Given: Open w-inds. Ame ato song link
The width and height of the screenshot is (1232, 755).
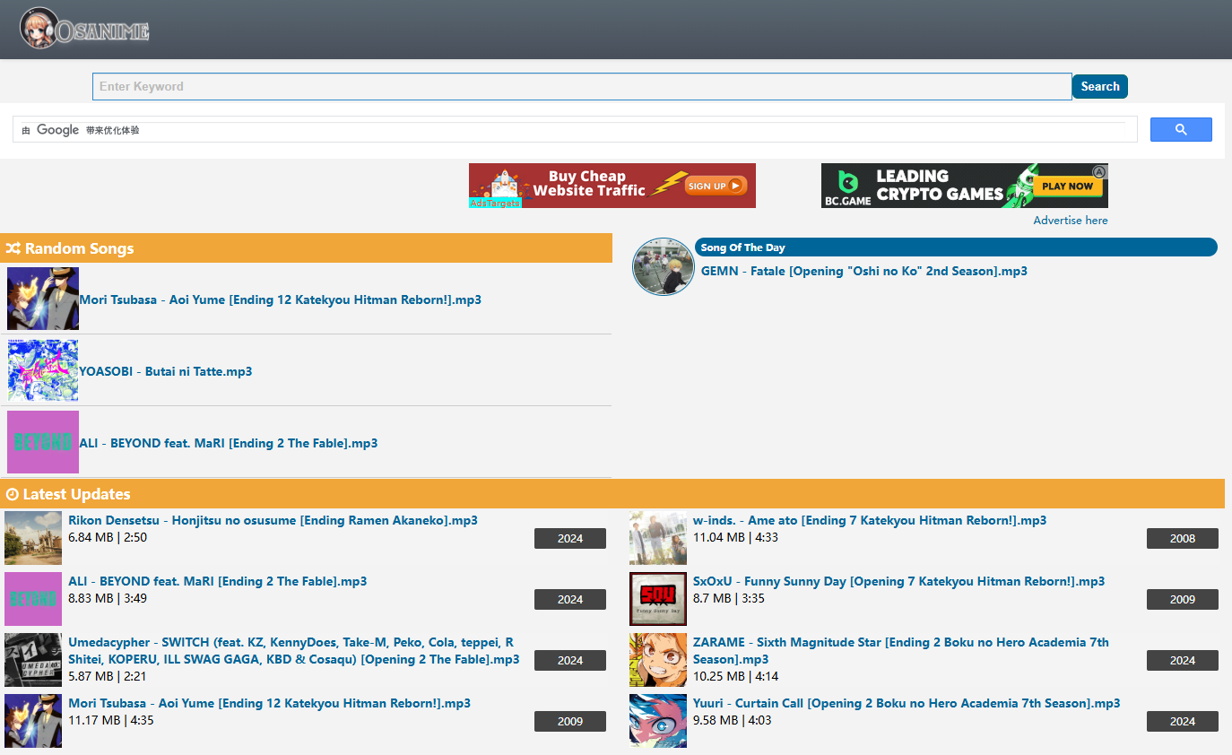Looking at the screenshot, I should [x=869, y=520].
